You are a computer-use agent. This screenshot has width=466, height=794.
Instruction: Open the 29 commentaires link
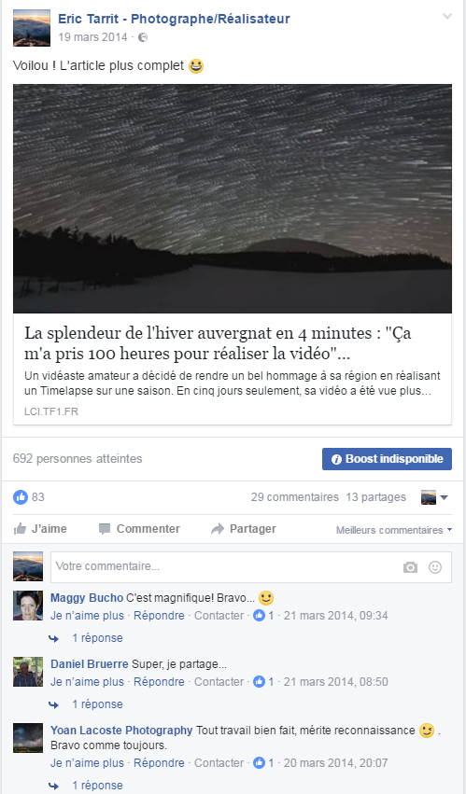[x=294, y=497]
